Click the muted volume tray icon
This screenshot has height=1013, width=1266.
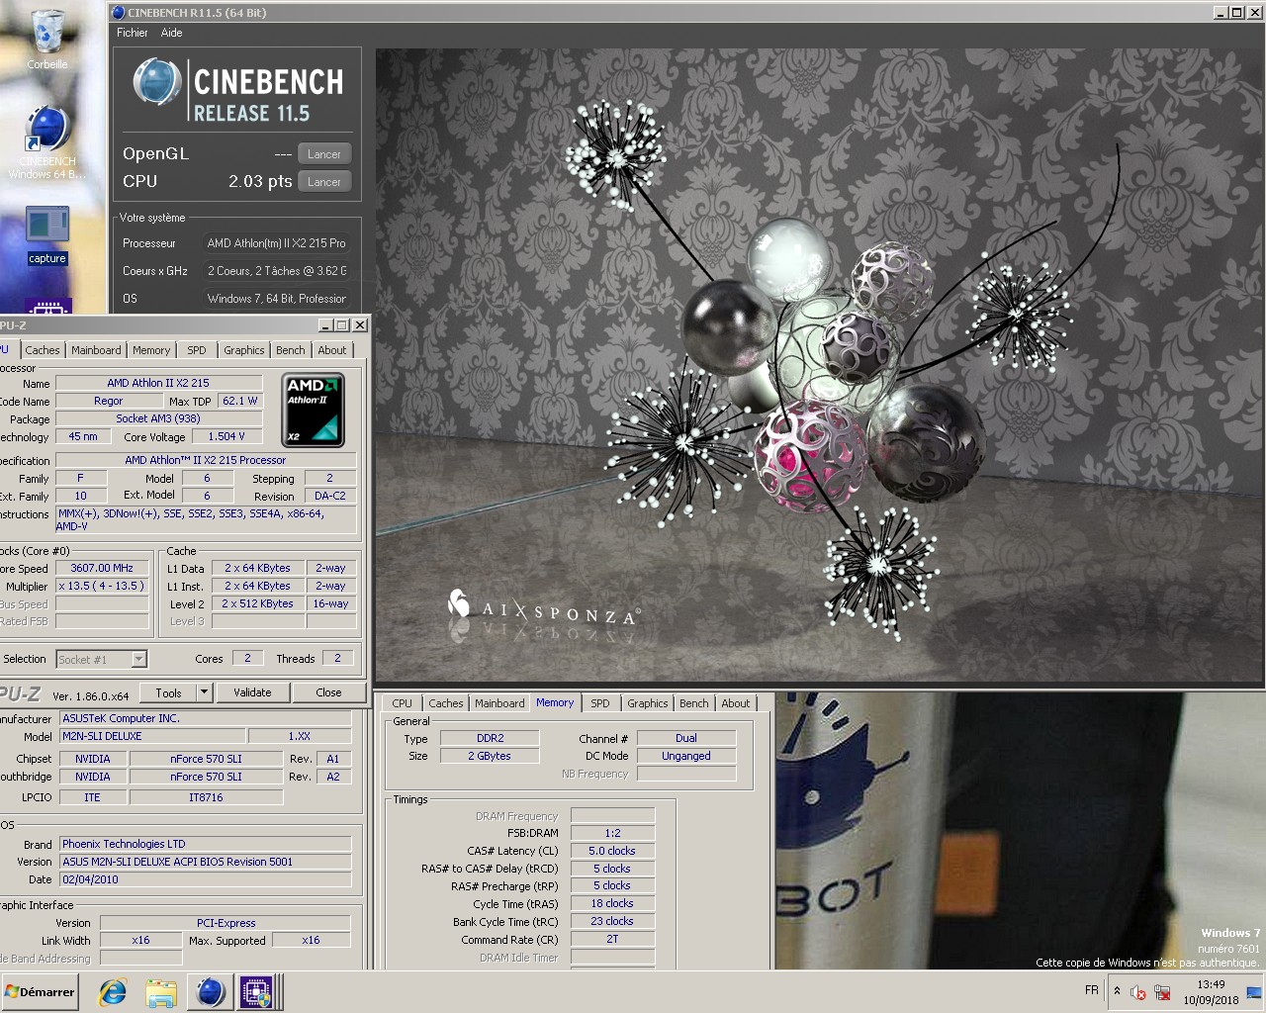pos(1138,992)
